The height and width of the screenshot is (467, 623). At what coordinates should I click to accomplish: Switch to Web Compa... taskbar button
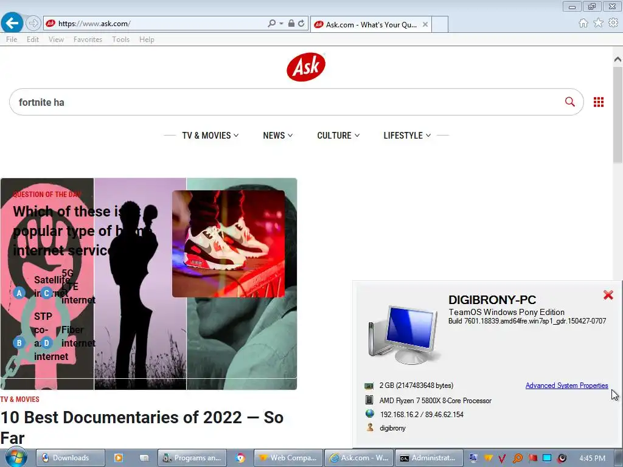(x=288, y=458)
